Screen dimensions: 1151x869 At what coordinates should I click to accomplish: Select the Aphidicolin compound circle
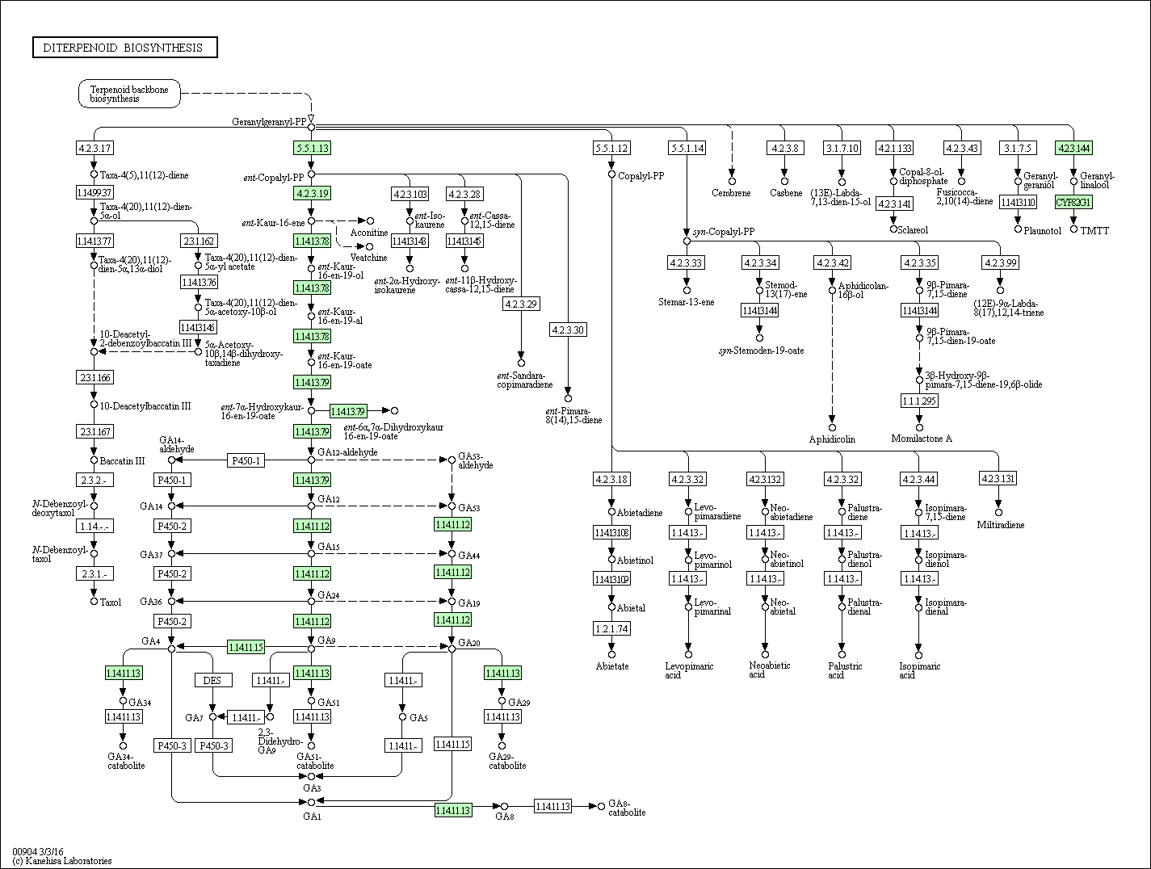pos(832,427)
